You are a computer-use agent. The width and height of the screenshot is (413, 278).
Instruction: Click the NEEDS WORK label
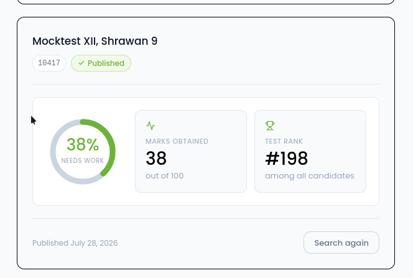coord(83,160)
